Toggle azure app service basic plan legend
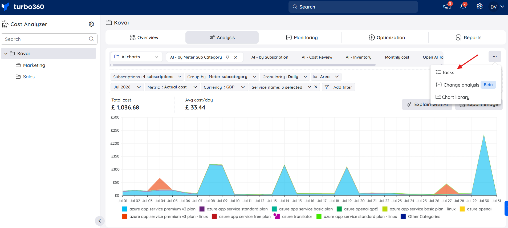Screen dimensions: 508x228 (x=302, y=209)
